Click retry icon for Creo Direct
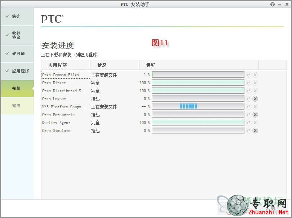The image size is (292, 218). pos(249,83)
